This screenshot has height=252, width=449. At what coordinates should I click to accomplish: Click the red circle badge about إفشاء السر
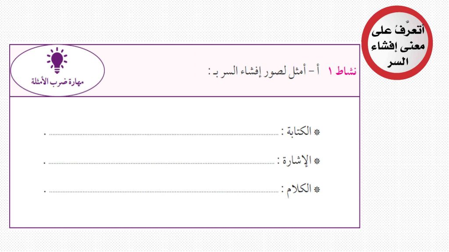point(397,43)
